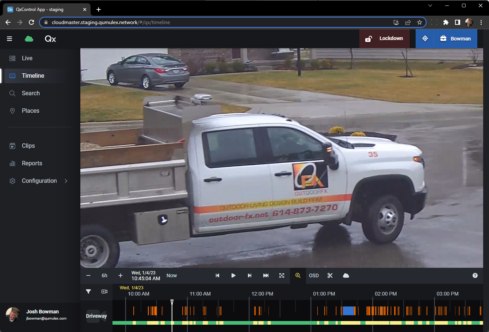Click the camera video frame
489x332 pixels.
tap(282, 158)
